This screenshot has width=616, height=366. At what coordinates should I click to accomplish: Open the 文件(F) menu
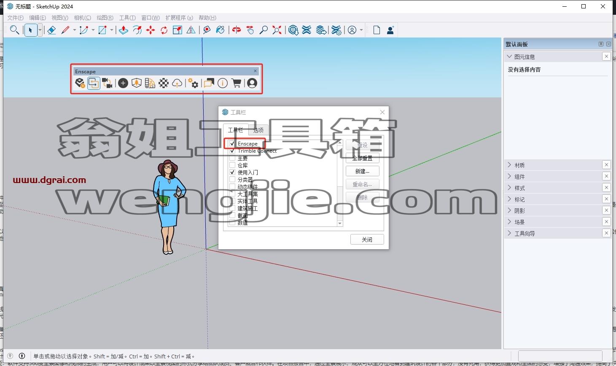tap(16, 18)
